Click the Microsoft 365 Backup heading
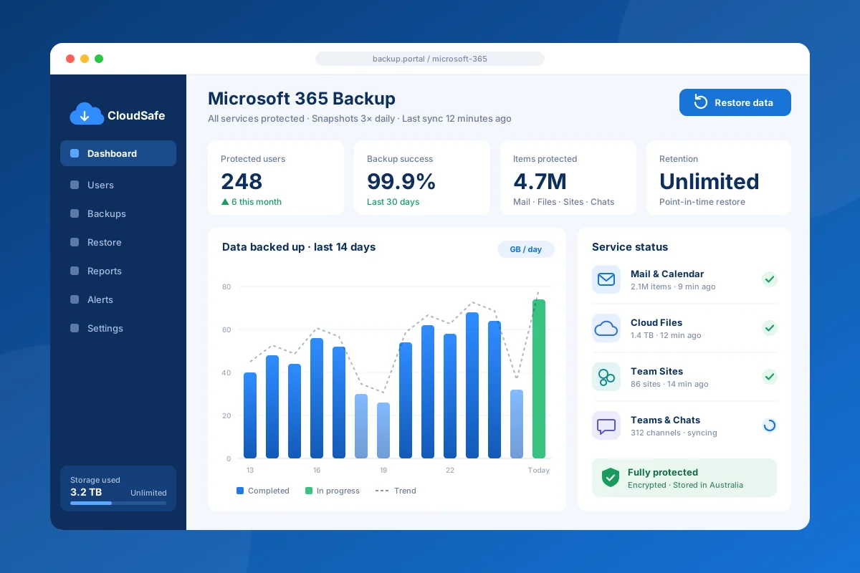The height and width of the screenshot is (573, 860). [x=302, y=99]
